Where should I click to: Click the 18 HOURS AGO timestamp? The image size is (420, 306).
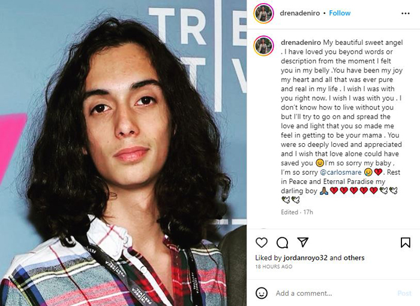coord(274,266)
